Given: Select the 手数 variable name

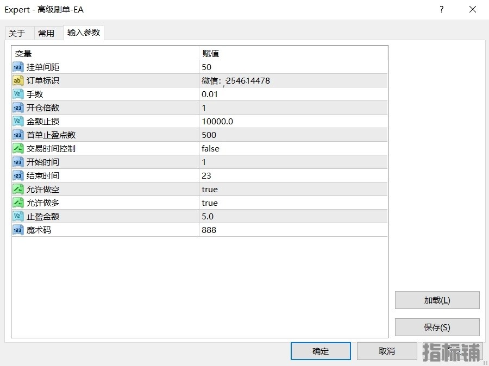Looking at the screenshot, I should pyautogui.click(x=35, y=94).
